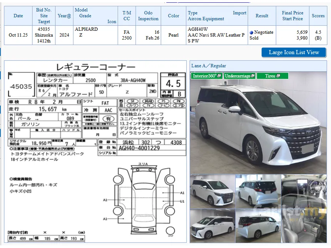Screen dimensions: 331x248
Task: Click the Large Icon List View button
Action: [x=294, y=52]
